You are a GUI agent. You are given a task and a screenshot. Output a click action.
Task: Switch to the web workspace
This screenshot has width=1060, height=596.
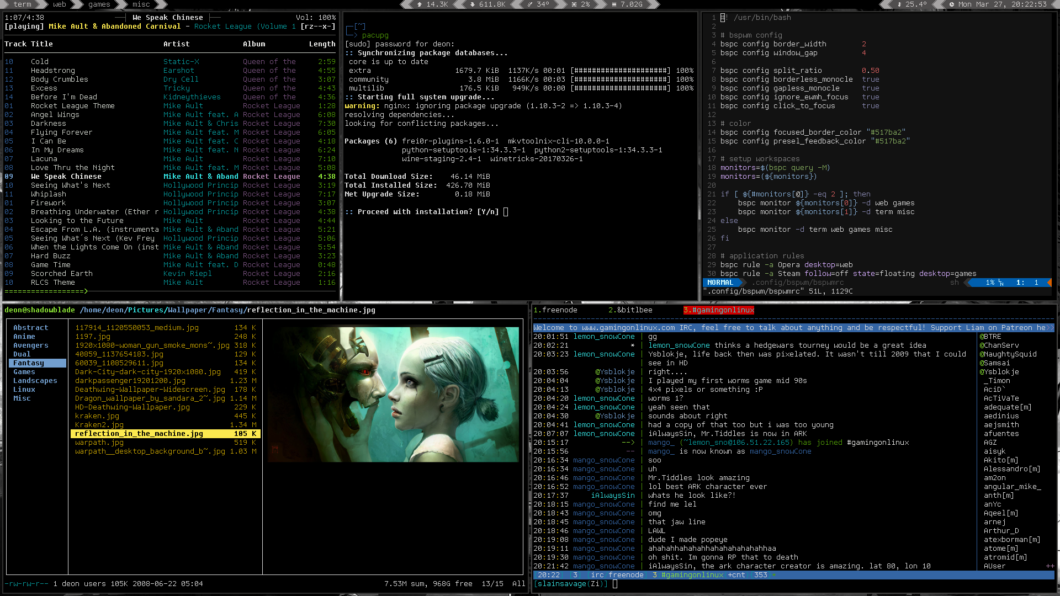60,4
